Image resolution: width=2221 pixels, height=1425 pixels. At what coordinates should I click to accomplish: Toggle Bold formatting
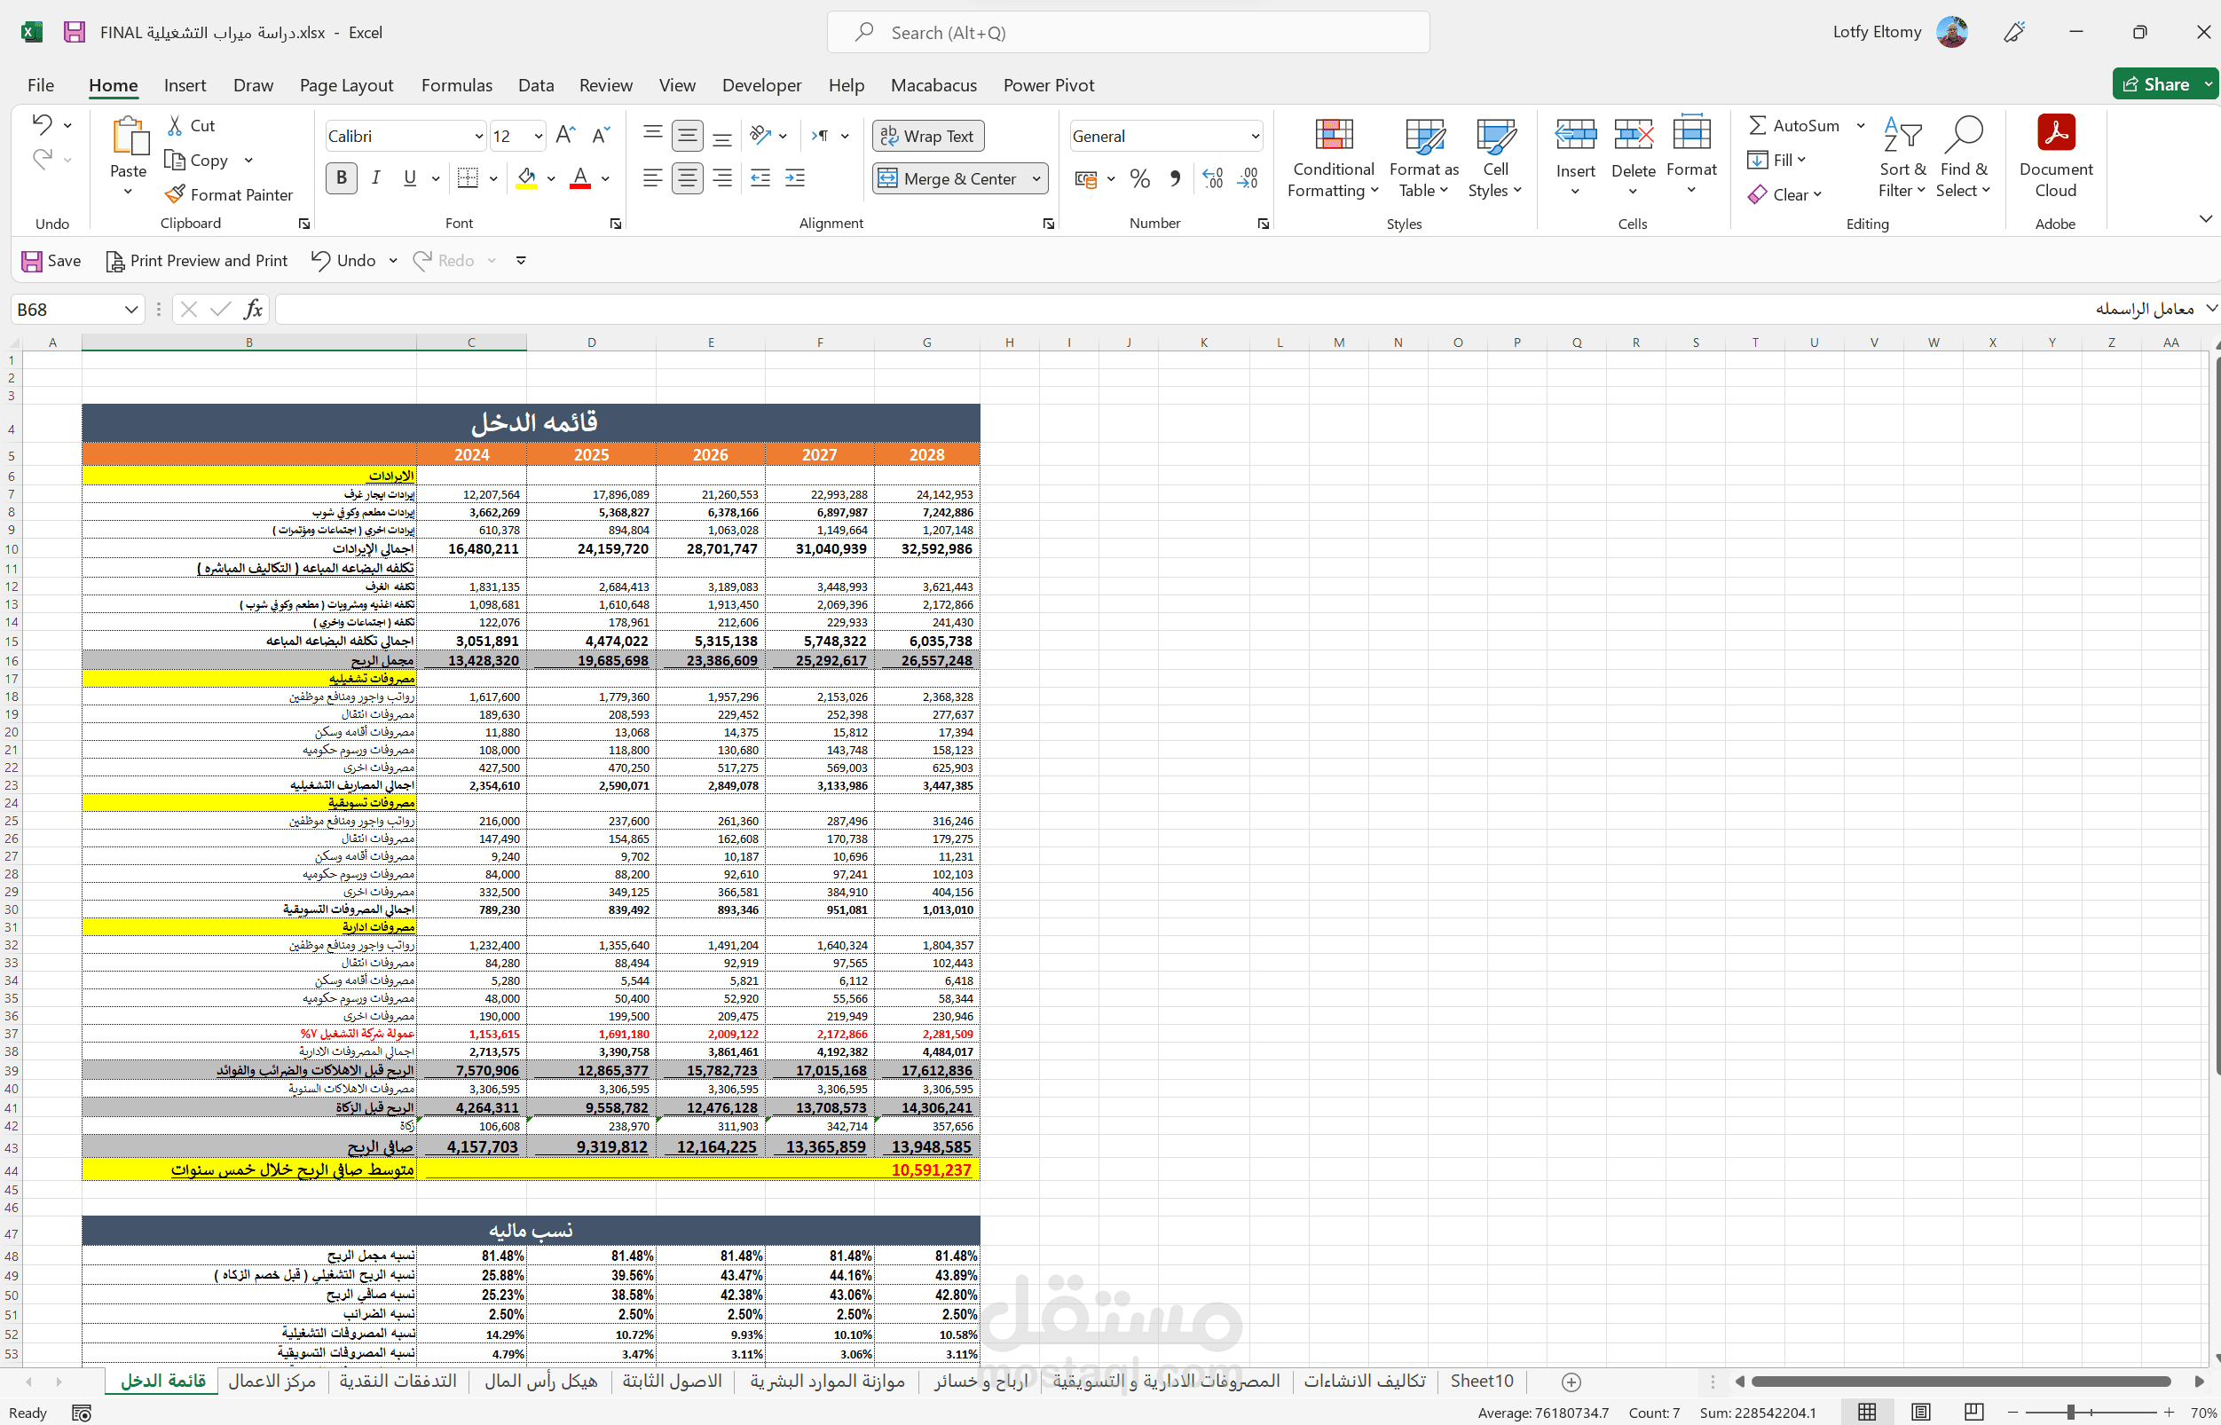[x=342, y=177]
